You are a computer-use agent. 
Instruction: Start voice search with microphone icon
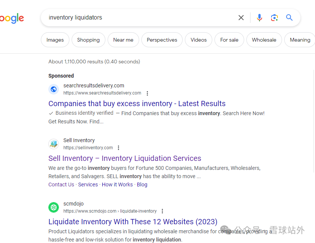[259, 18]
